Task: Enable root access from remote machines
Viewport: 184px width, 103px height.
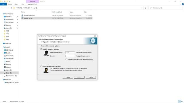Action: click(x=66, y=59)
